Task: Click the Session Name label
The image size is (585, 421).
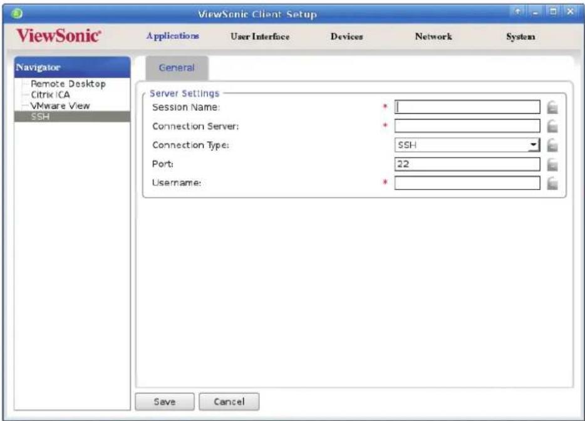Action: pyautogui.click(x=186, y=108)
